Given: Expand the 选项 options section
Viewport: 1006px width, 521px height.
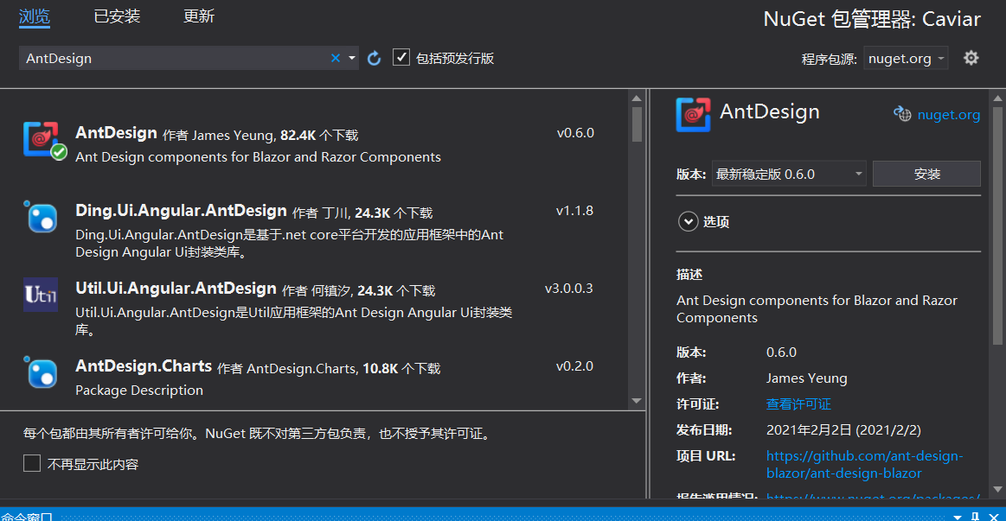Looking at the screenshot, I should 688,222.
